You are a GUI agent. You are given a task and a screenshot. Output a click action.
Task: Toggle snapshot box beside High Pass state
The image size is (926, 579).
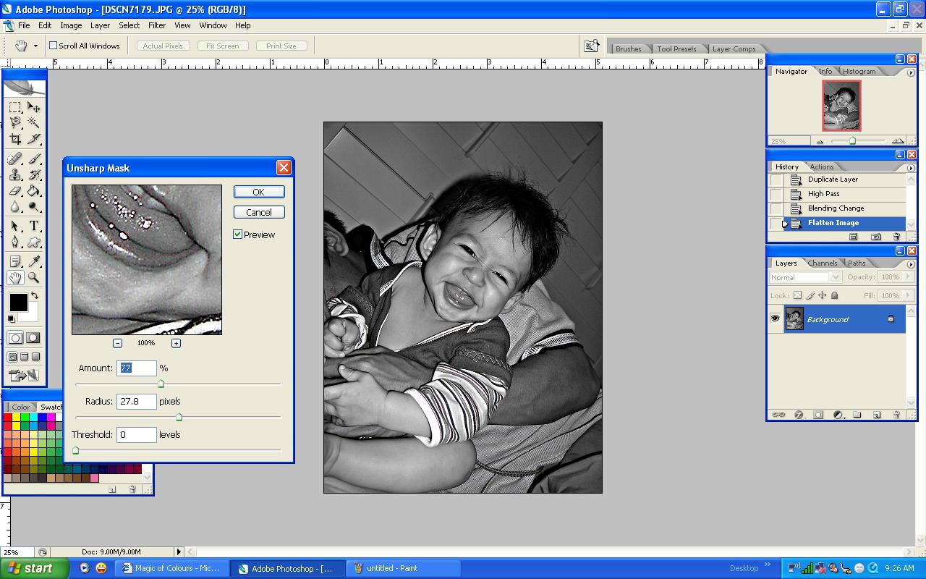776,194
